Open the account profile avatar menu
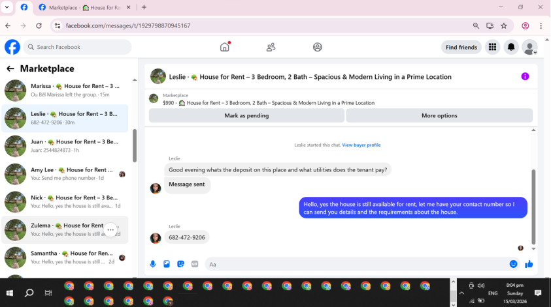Screen dimensions: 551x307 529,47
